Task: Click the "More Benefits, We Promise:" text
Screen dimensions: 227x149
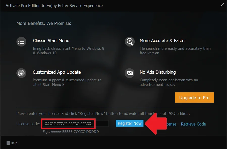Action: (x=44, y=23)
